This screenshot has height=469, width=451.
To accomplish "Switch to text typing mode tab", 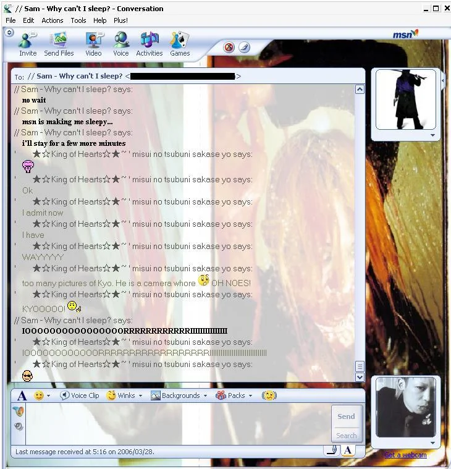I will [x=348, y=450].
